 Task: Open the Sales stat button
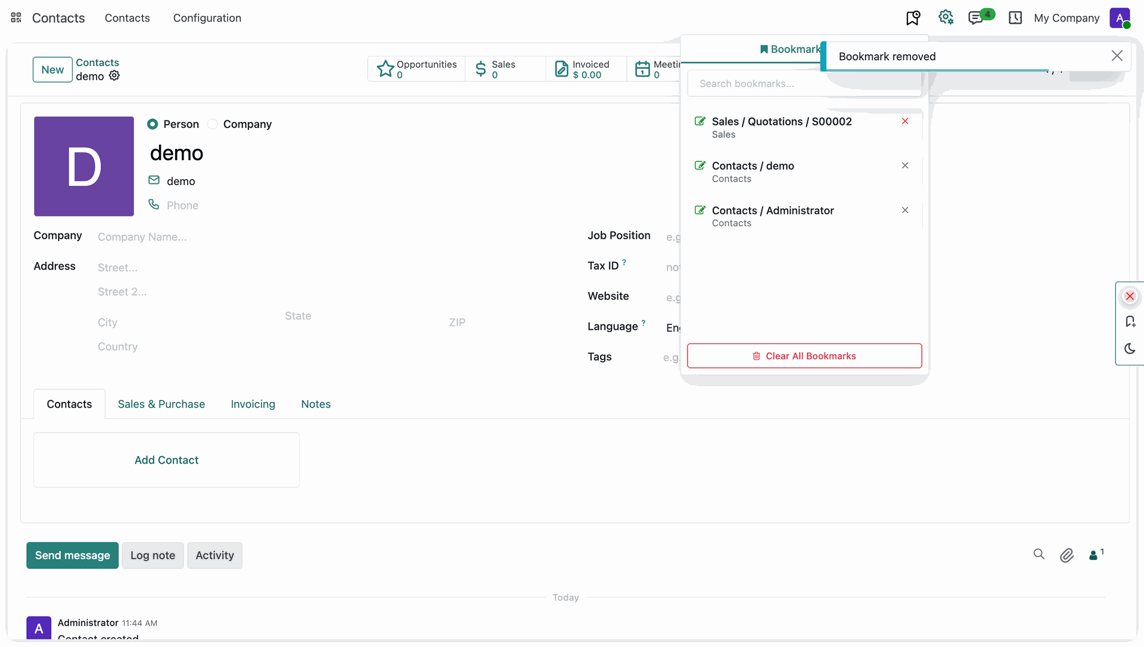coord(505,69)
